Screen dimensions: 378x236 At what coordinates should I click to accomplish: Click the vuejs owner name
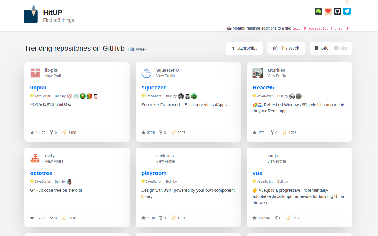[273, 156]
